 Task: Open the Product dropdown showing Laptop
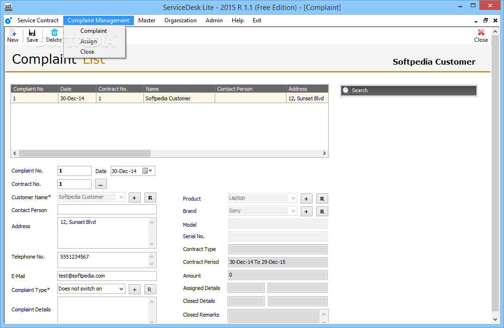[293, 198]
